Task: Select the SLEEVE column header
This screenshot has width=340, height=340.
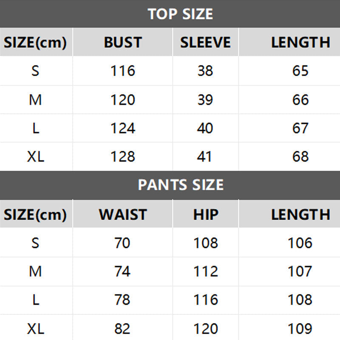Action: pos(205,42)
